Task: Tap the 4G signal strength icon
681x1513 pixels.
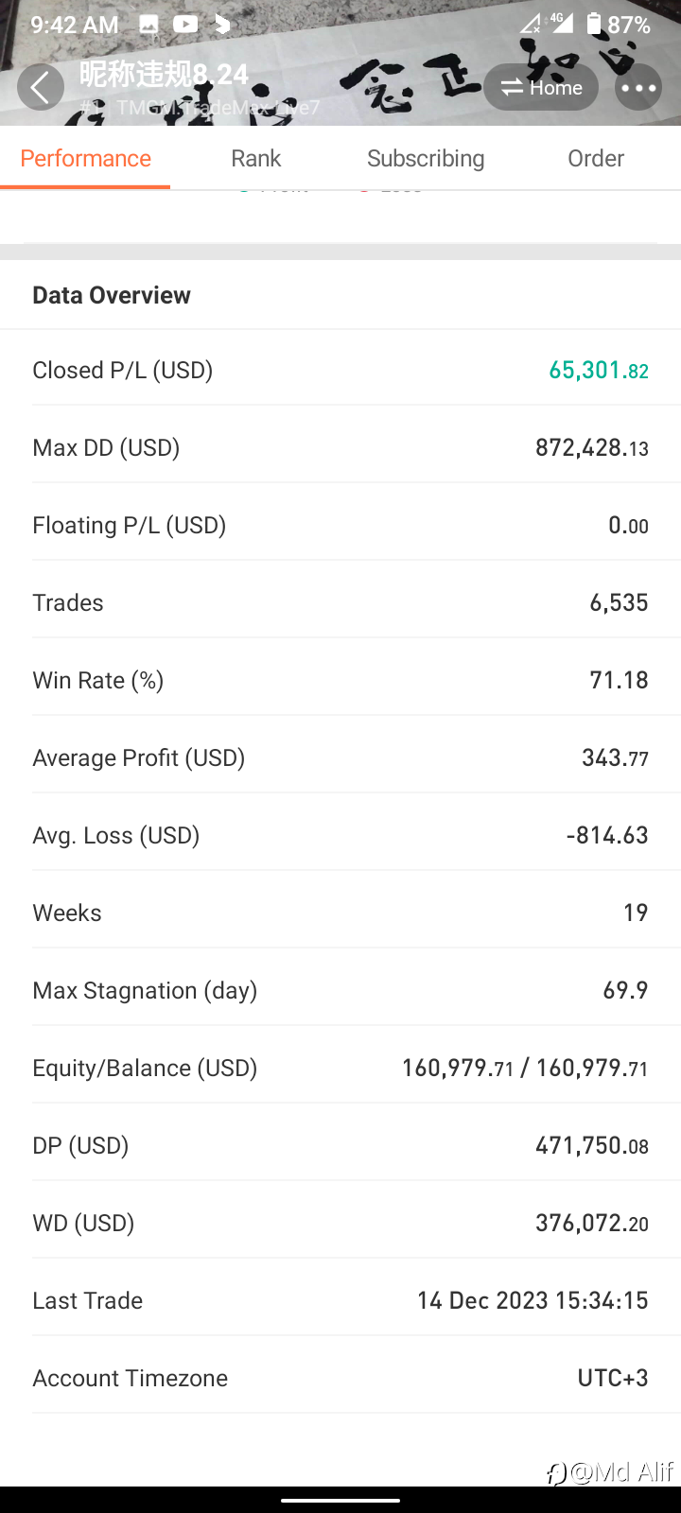Action: [x=561, y=23]
